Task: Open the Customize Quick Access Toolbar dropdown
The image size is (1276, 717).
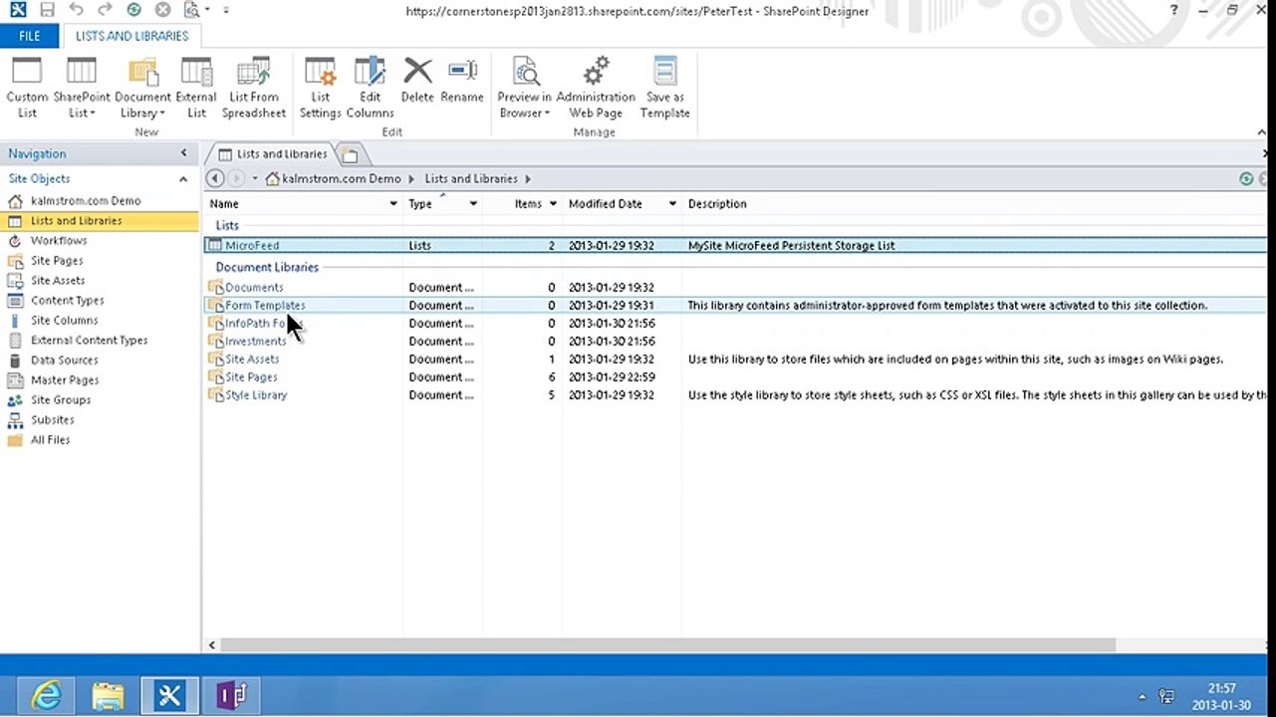Action: (x=226, y=10)
